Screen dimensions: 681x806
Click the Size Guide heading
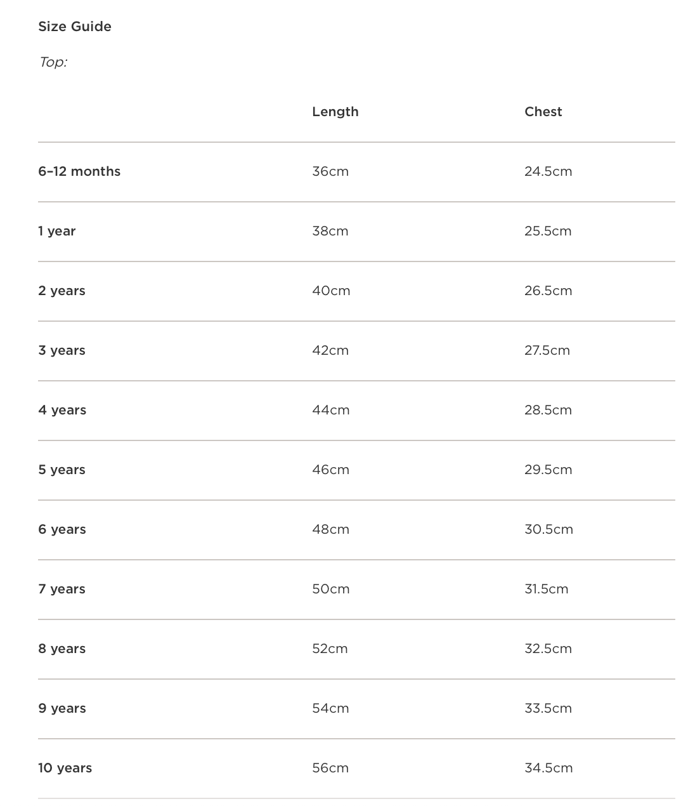pos(75,27)
